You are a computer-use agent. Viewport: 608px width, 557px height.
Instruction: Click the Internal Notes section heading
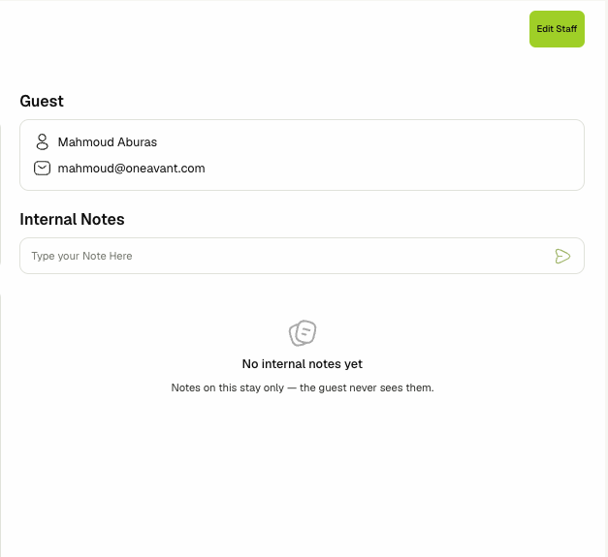pos(72,219)
